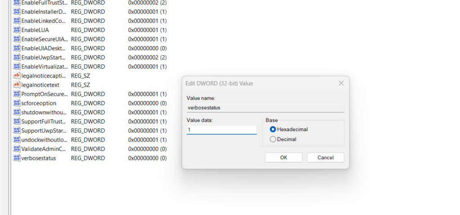The width and height of the screenshot is (460, 215).
Task: Click the EnableLUA DWORD icon
Action: tap(17, 30)
